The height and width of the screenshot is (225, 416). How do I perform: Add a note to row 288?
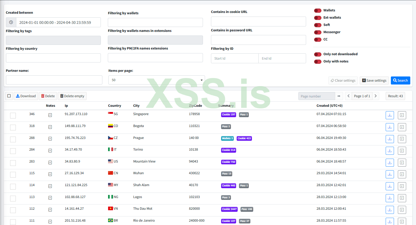coord(50,139)
